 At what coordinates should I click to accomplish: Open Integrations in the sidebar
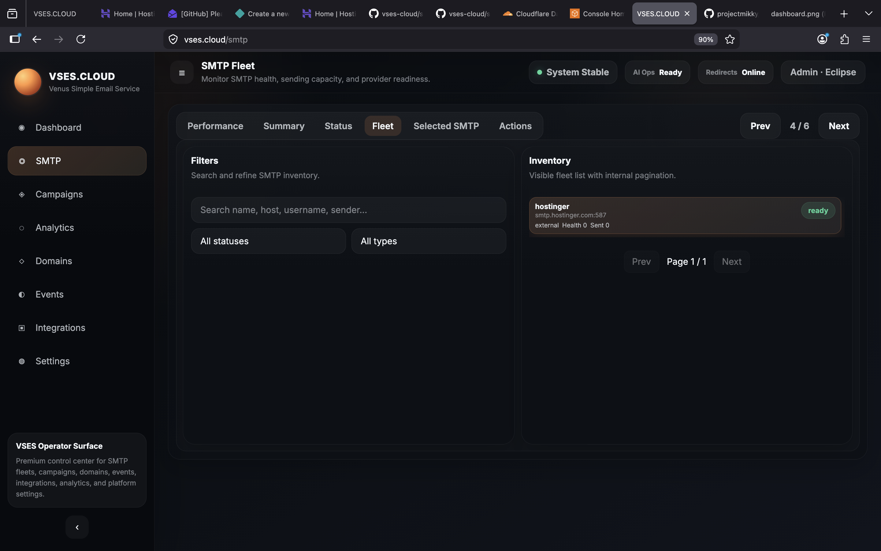coord(77,328)
